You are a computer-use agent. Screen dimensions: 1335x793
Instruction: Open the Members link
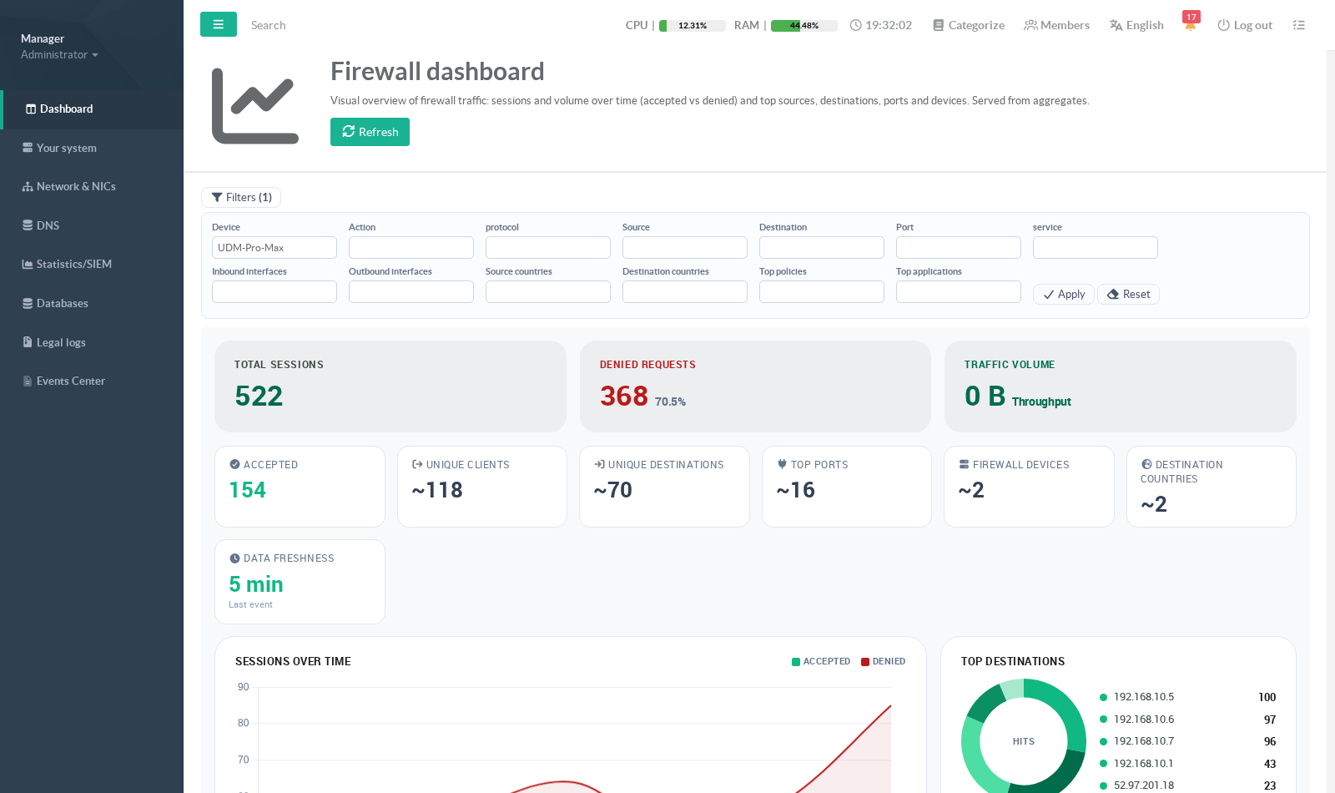[1057, 25]
